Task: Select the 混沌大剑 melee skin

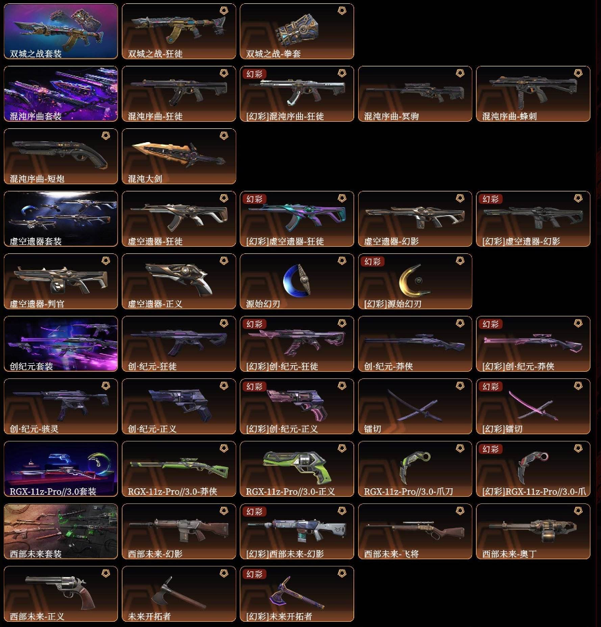Action: pyautogui.click(x=179, y=157)
